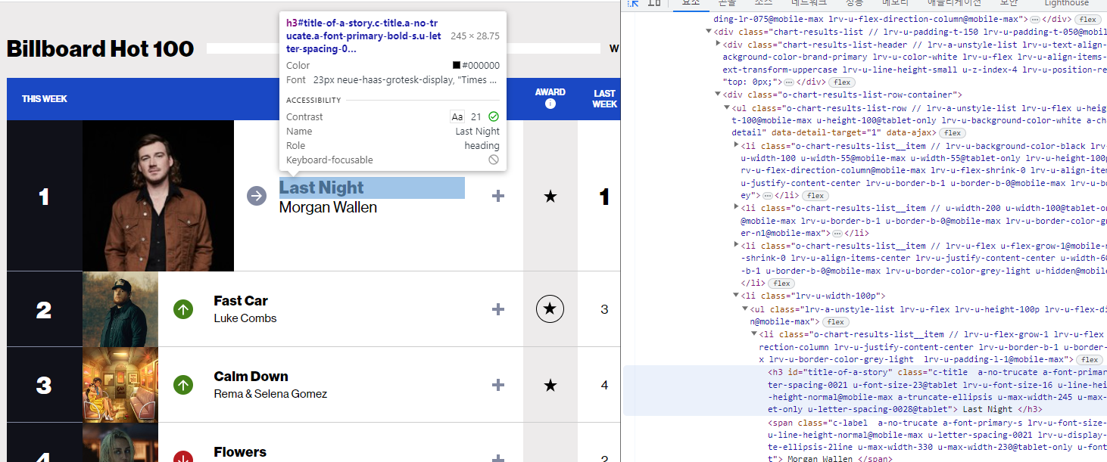1107x462 pixels.
Task: Click the flex badge after data-ajax on the ul row
Action: tap(953, 132)
